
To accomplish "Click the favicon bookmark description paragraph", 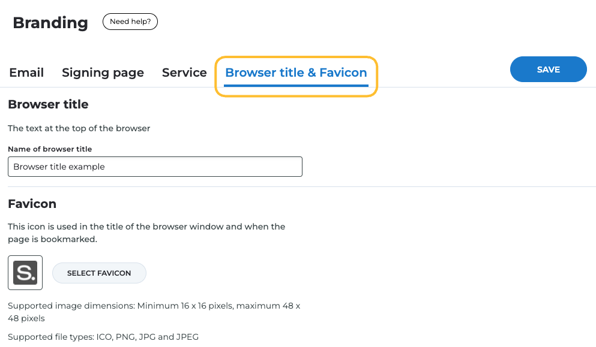I will [146, 233].
